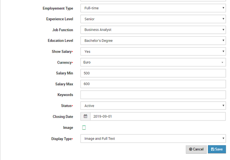Focus the Keywords text field
Viewport: 230px width, 160px height.
153,95
